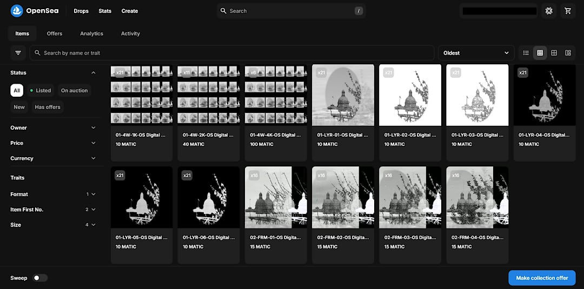
Task: Click the redacted wallet button in header
Action: pos(499,11)
